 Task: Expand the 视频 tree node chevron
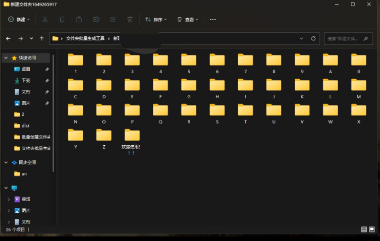(x=8, y=199)
